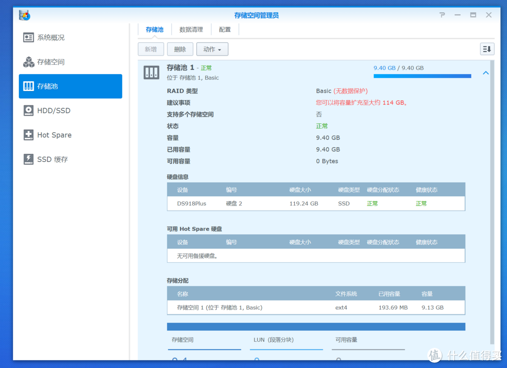This screenshot has height=368, width=507.
Task: Click the 健康状态 column header in 硬盘信息 table
Action: (426, 190)
